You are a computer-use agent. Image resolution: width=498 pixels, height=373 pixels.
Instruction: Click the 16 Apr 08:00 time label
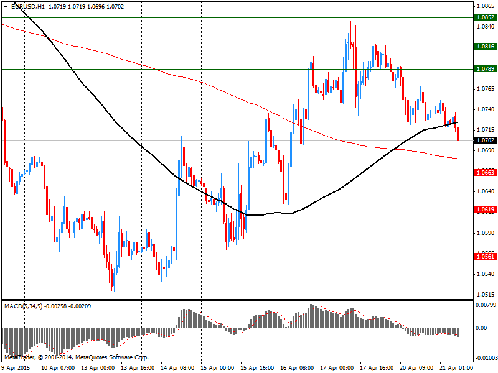point(298,368)
